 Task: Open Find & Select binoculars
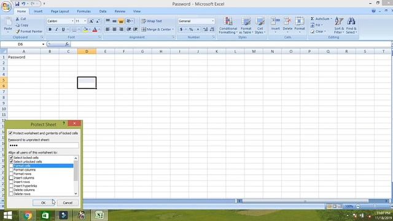click(351, 25)
